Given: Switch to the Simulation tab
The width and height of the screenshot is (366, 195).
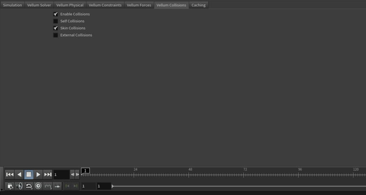Looking at the screenshot, I should tap(12, 5).
